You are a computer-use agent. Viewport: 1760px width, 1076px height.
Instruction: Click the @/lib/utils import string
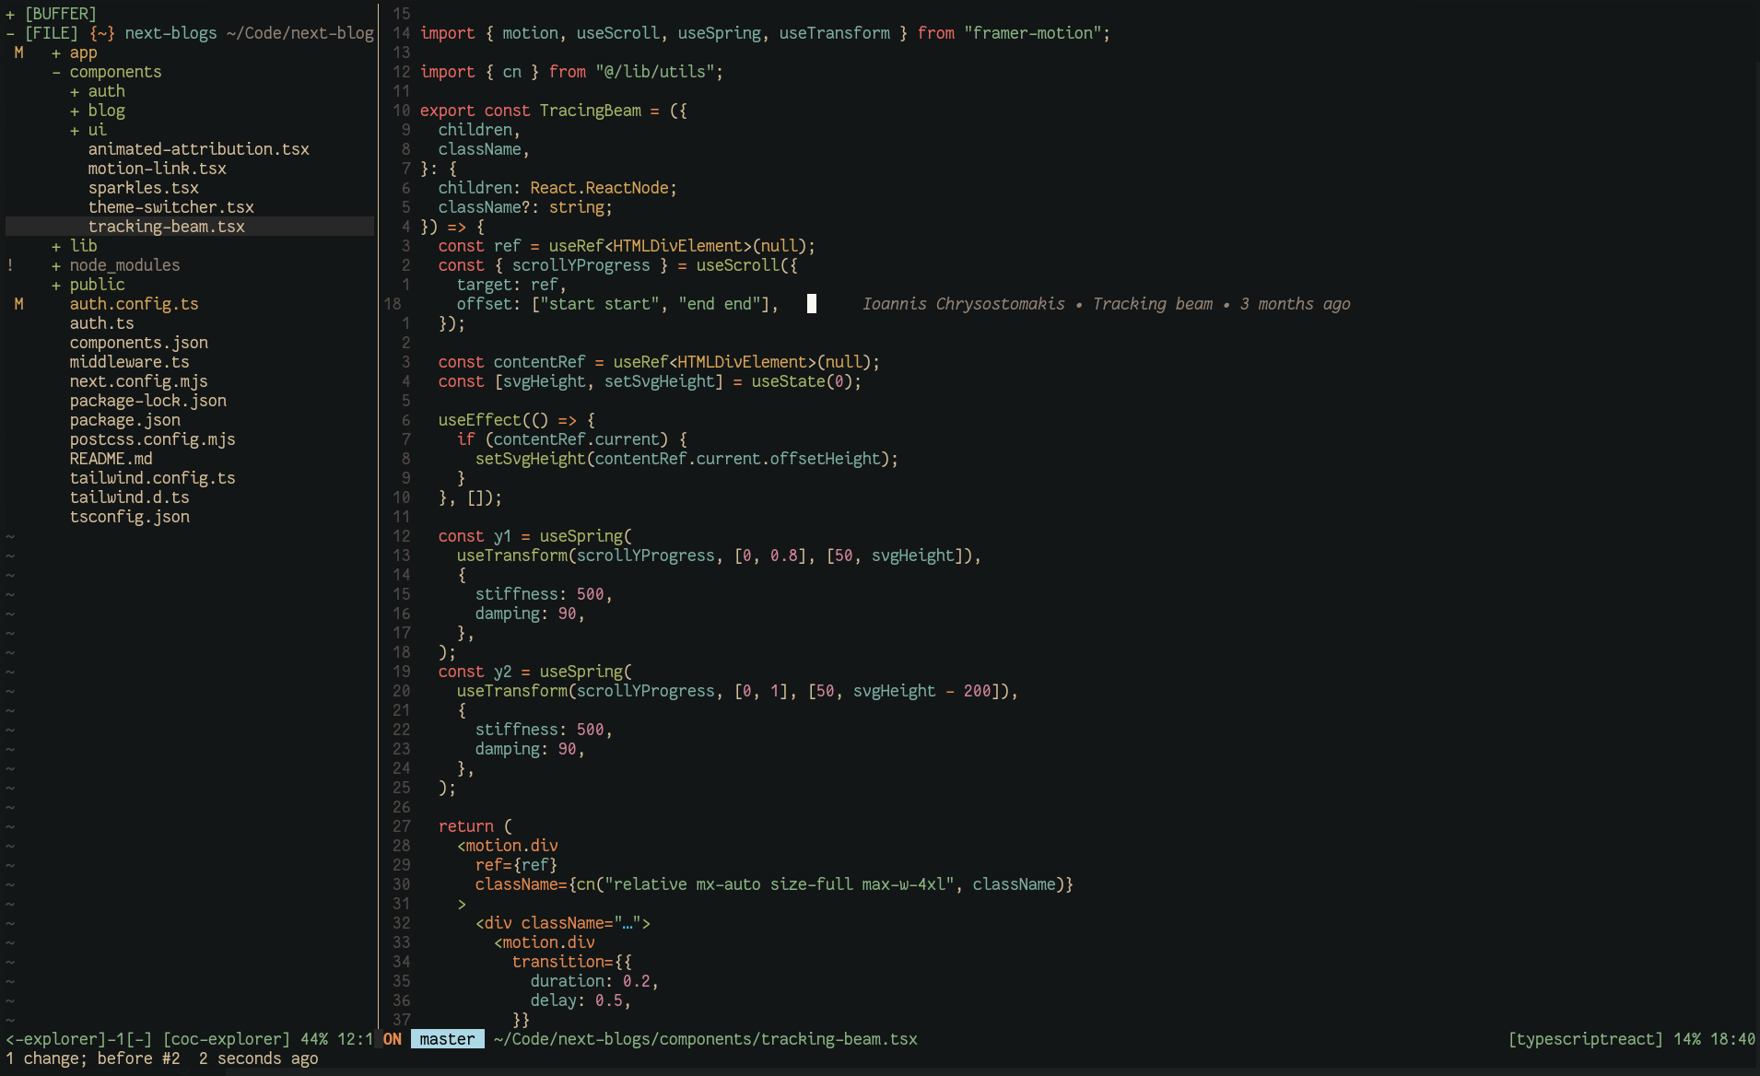tap(654, 72)
